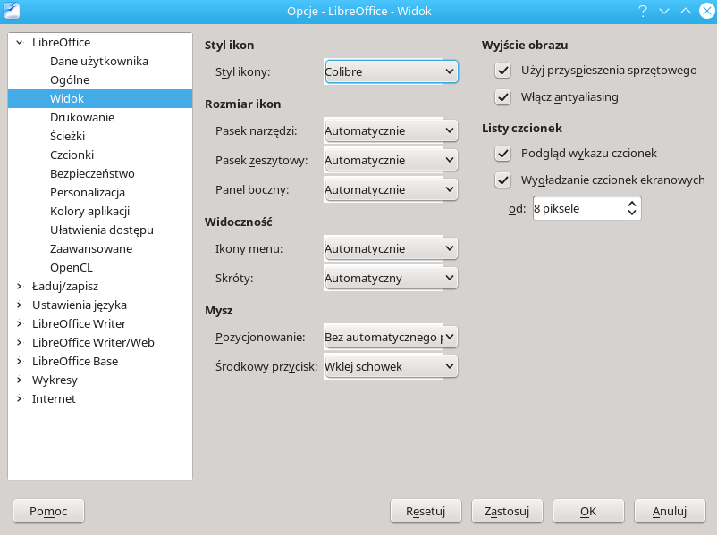The height and width of the screenshot is (535, 717).
Task: Expand the LibreOffice Writer/Web node
Action: pos(20,342)
